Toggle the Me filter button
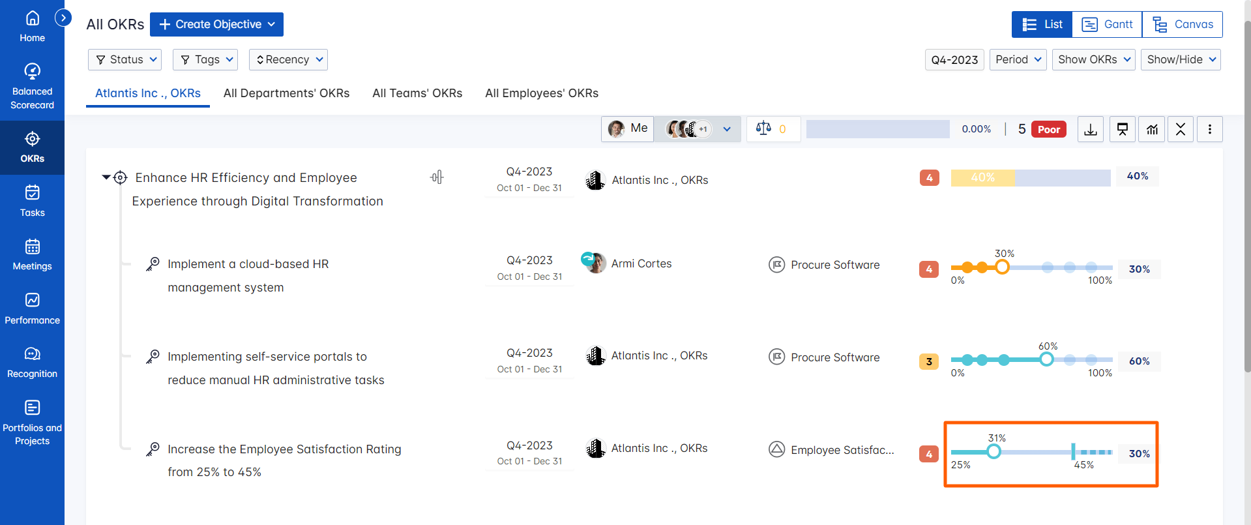1251x525 pixels. tap(627, 128)
